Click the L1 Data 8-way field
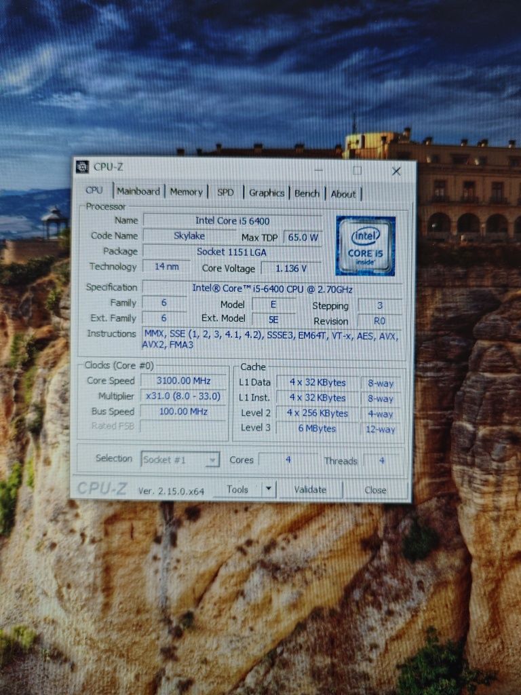This screenshot has width=521, height=695. tap(381, 383)
